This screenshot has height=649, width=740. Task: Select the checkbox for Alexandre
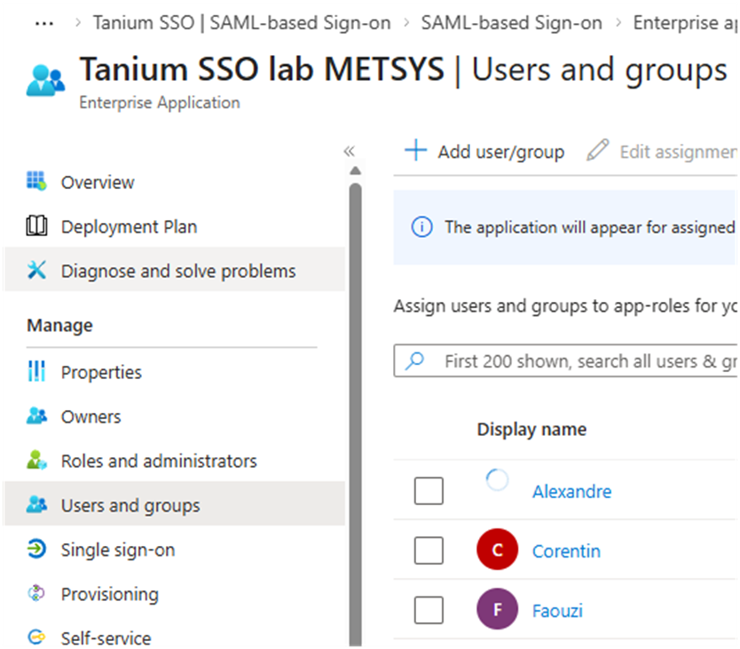[429, 491]
